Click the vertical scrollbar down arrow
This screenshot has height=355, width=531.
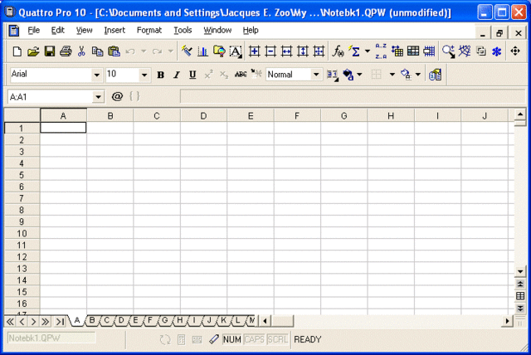pos(520,272)
